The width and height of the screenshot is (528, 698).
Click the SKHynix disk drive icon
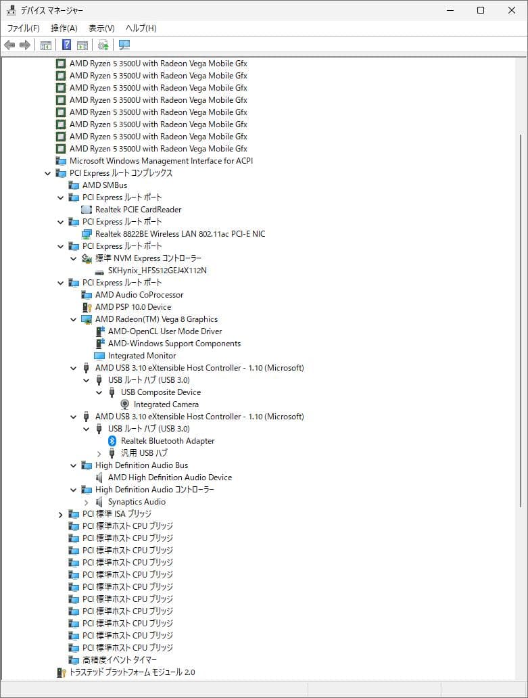pyautogui.click(x=99, y=271)
